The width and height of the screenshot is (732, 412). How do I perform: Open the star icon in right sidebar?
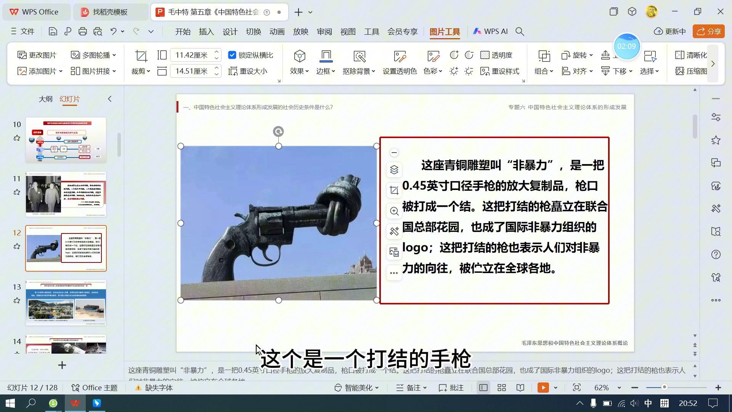pos(716,140)
